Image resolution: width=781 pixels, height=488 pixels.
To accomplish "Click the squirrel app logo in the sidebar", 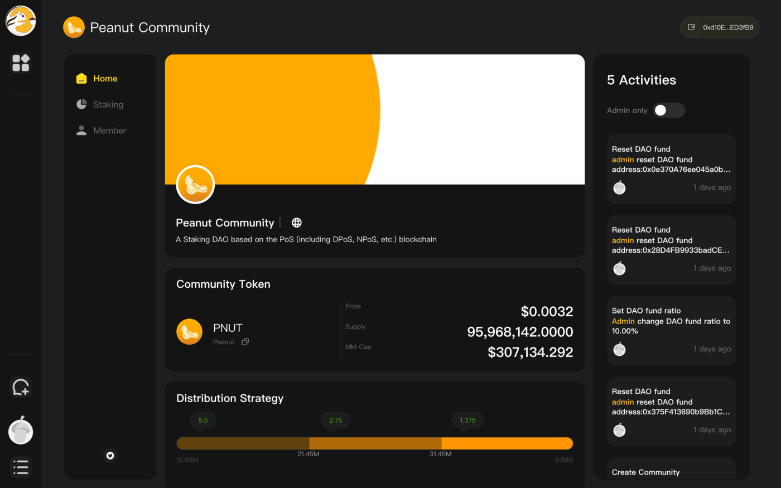I will coord(21,21).
